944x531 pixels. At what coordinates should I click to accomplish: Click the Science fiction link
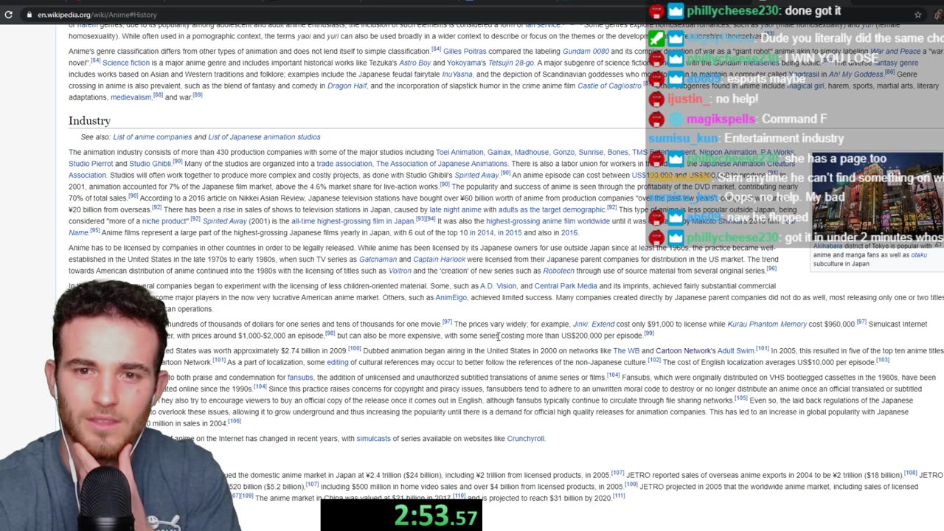click(x=126, y=63)
